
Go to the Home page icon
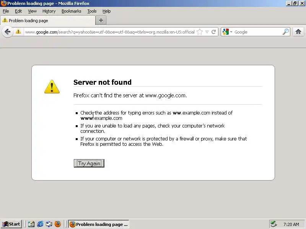(298, 32)
